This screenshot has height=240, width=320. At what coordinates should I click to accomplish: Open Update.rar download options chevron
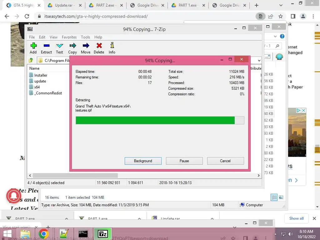click(212, 218)
